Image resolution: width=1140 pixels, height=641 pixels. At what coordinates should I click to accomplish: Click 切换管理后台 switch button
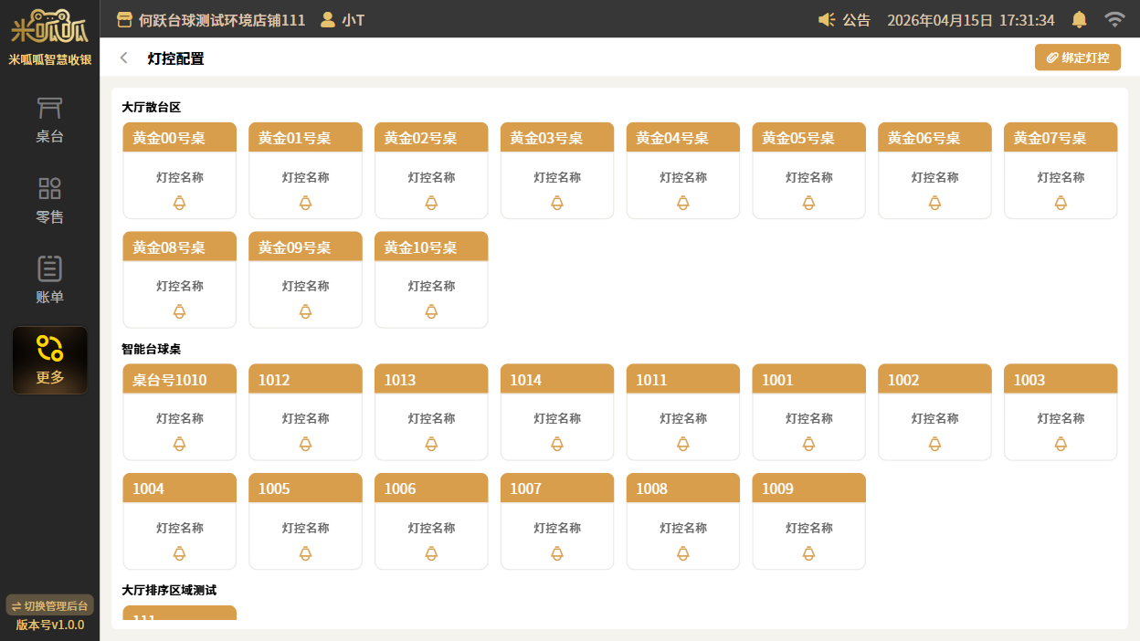pos(49,605)
